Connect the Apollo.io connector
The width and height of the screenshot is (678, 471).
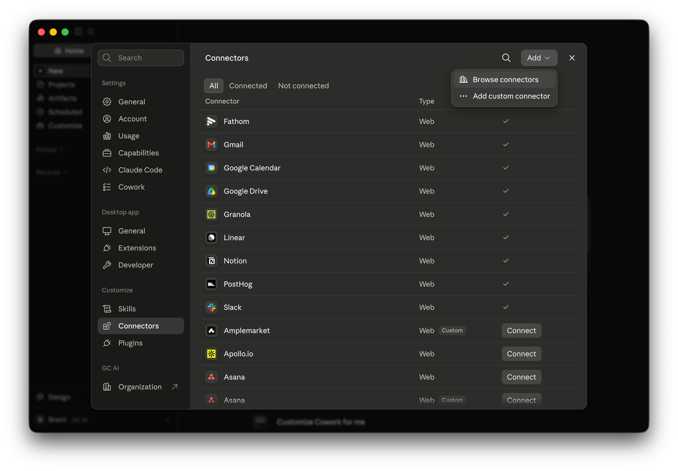tap(521, 354)
